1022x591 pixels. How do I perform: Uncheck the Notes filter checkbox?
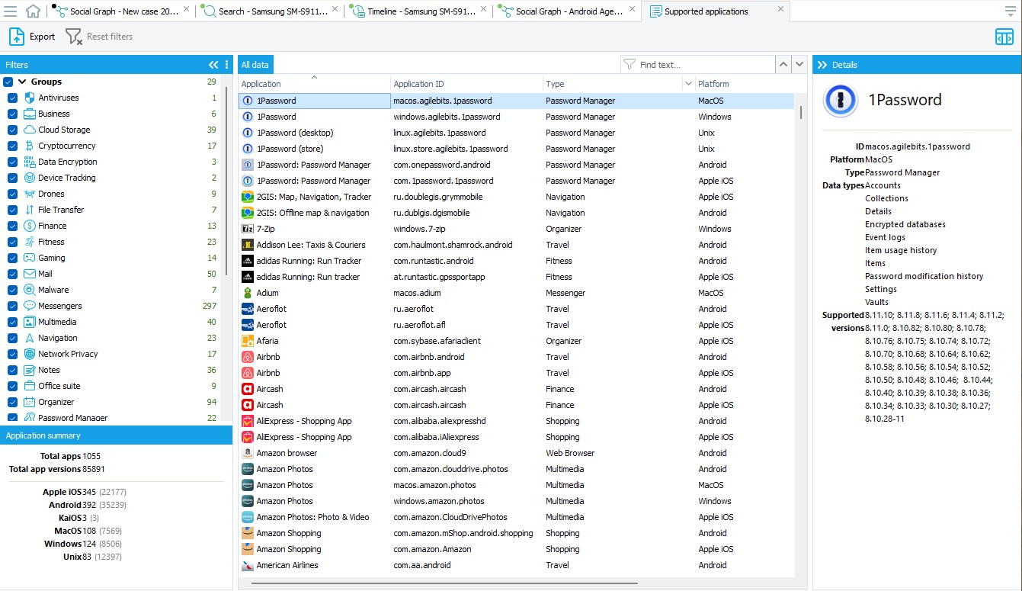pyautogui.click(x=12, y=370)
